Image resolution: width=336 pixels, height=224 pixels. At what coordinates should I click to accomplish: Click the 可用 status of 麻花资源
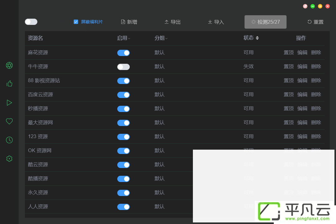coord(249,53)
